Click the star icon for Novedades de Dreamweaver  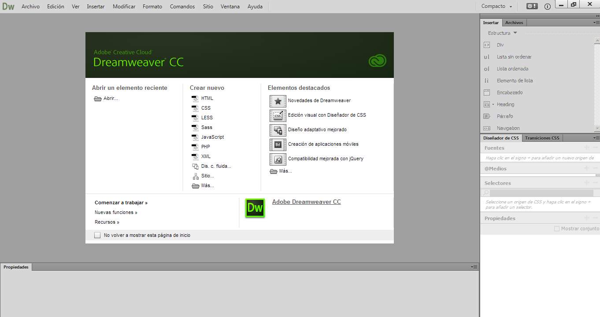(x=278, y=101)
